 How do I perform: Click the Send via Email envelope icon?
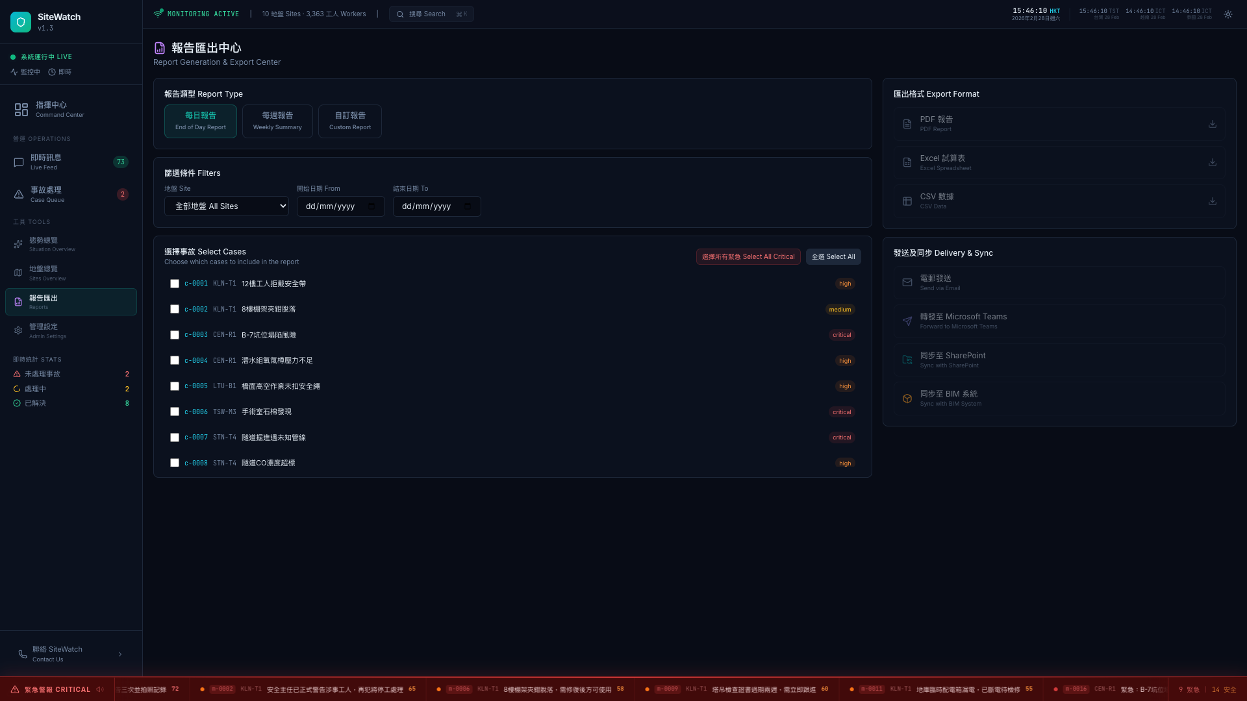pyautogui.click(x=907, y=282)
